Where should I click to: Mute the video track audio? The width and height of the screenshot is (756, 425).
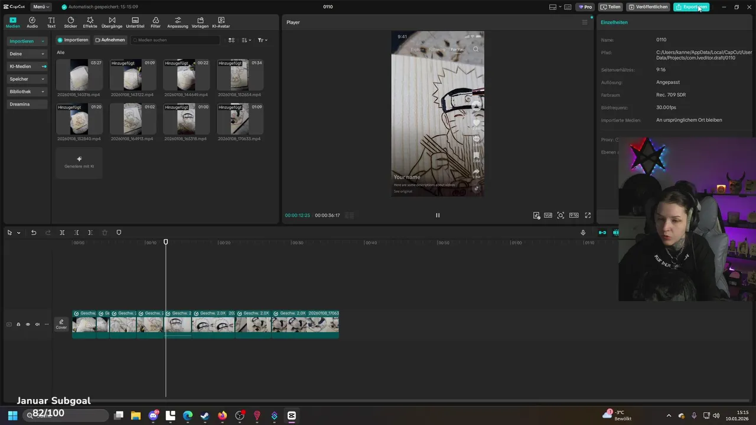[x=37, y=324]
